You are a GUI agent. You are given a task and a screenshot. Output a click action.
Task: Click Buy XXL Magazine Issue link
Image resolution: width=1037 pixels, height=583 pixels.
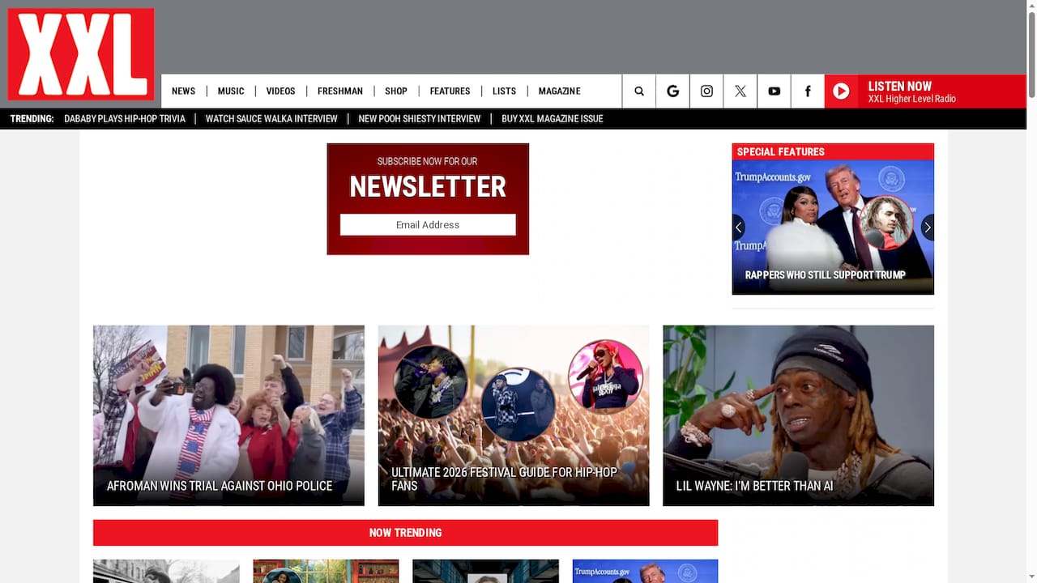pyautogui.click(x=553, y=119)
